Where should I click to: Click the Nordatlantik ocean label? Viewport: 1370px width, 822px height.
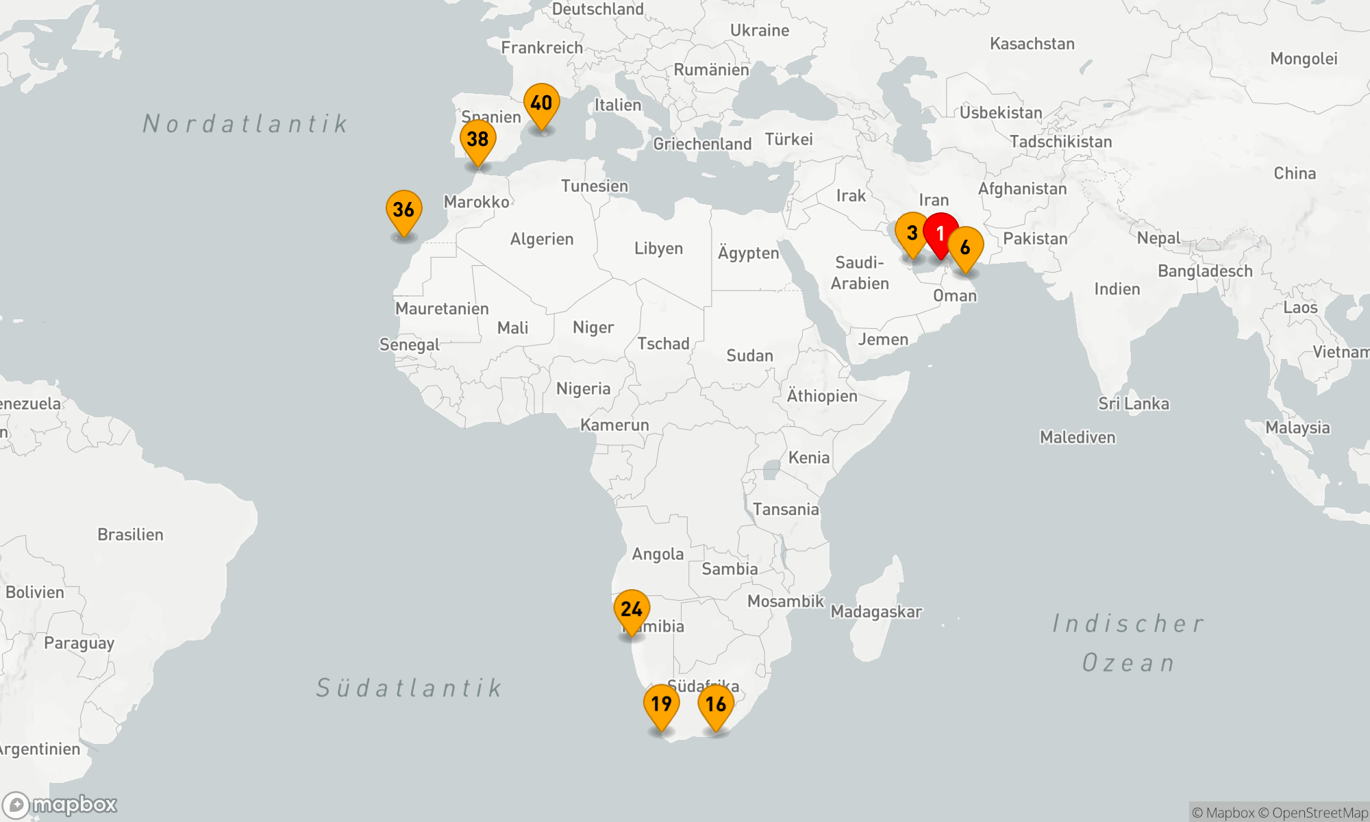pos(245,124)
